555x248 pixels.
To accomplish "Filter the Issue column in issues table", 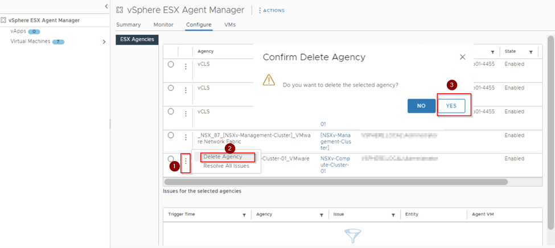I will click(393, 215).
